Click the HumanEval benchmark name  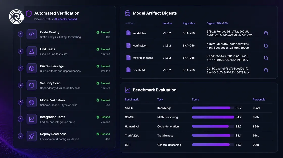132,126
